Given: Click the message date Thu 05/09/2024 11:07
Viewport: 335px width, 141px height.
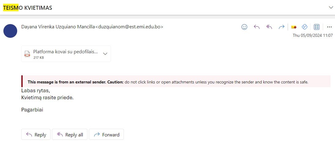Looking at the screenshot, I should (x=313, y=35).
